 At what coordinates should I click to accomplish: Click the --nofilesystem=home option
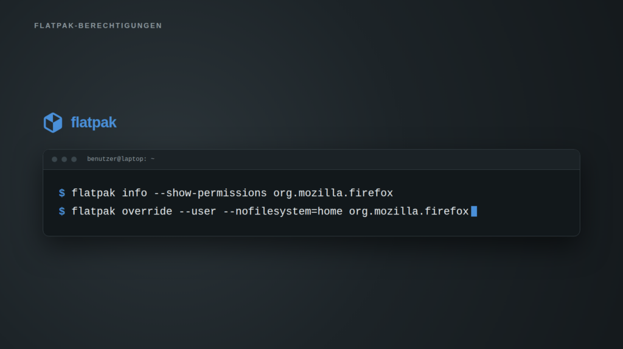point(282,211)
